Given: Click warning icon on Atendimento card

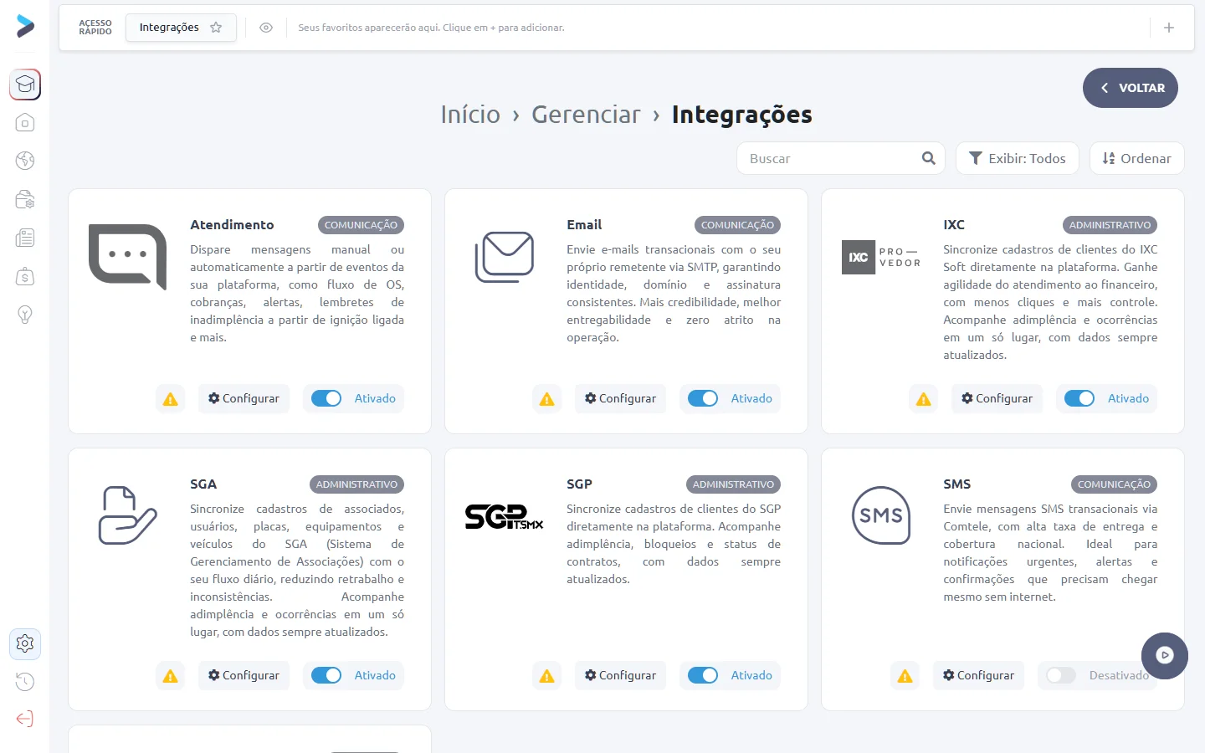Looking at the screenshot, I should 171,399.
